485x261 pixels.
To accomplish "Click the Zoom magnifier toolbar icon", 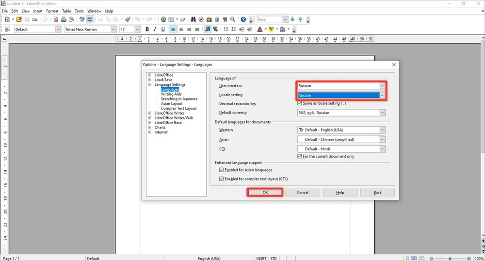I will [x=233, y=19].
